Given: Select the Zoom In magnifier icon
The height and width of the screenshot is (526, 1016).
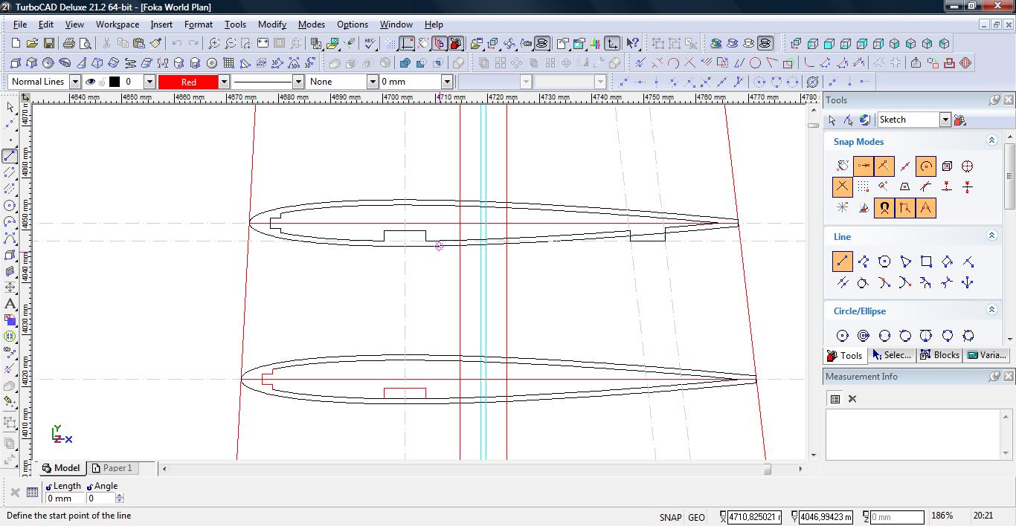Looking at the screenshot, I should click(x=213, y=44).
